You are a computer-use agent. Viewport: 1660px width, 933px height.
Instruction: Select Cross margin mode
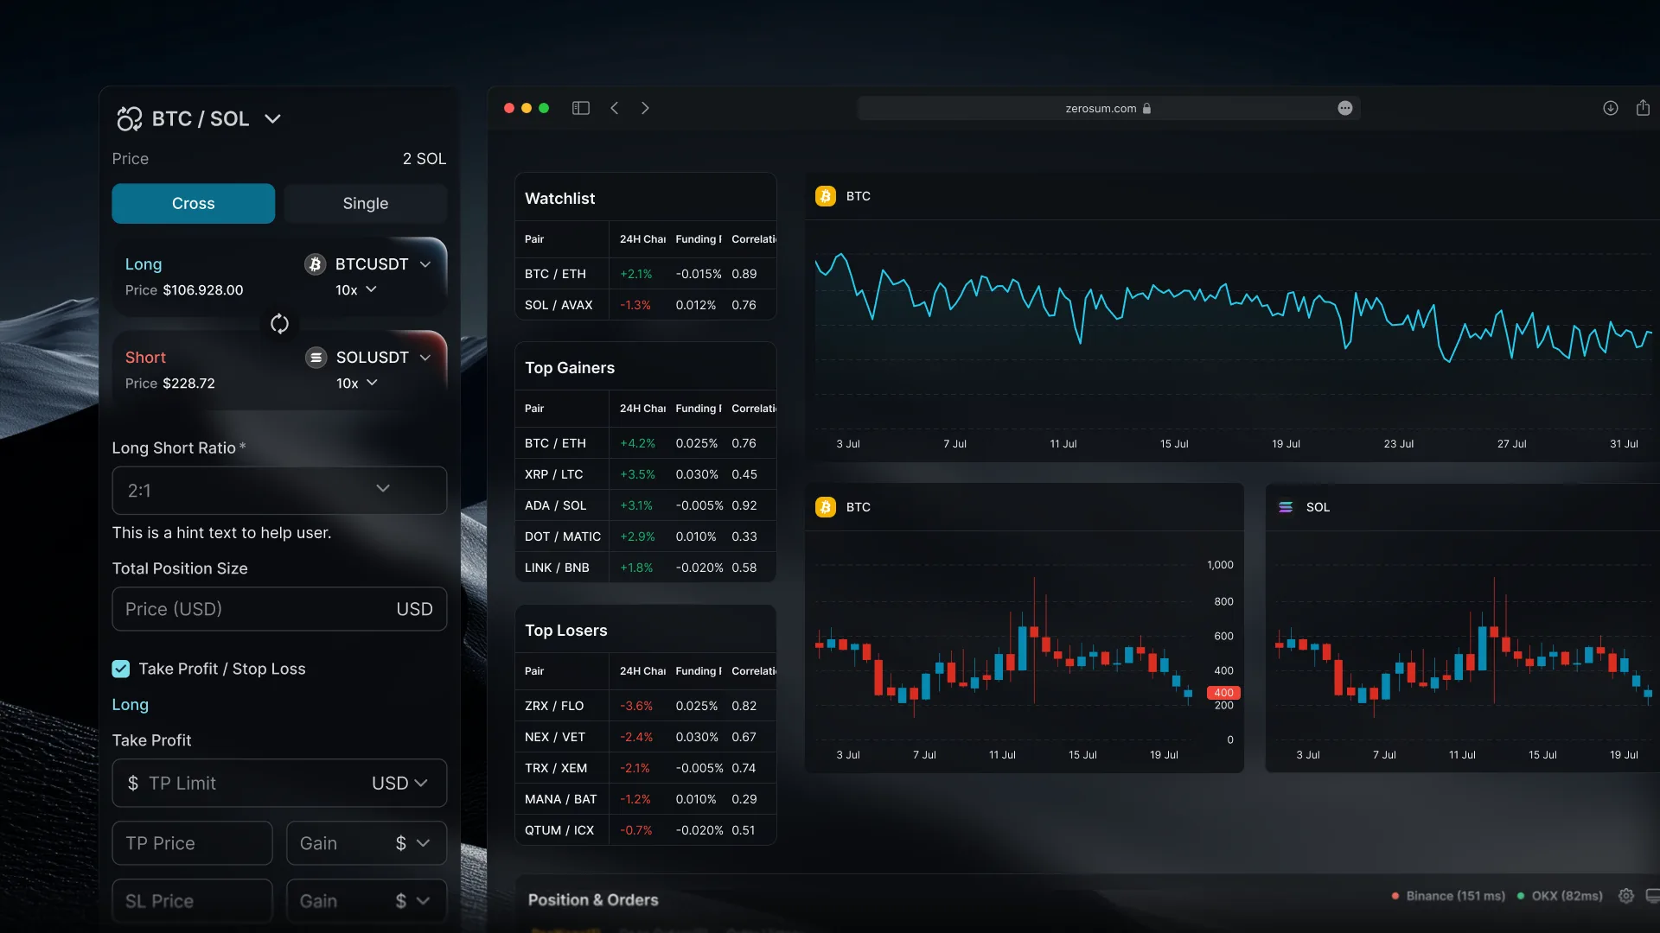point(193,203)
